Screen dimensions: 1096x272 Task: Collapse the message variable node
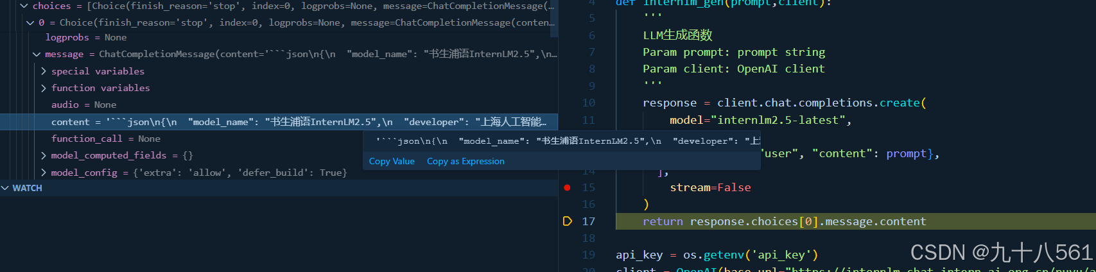[x=37, y=55]
